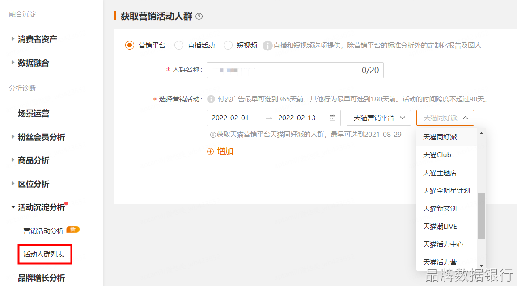Select the 营销平台 radio button

coord(130,45)
